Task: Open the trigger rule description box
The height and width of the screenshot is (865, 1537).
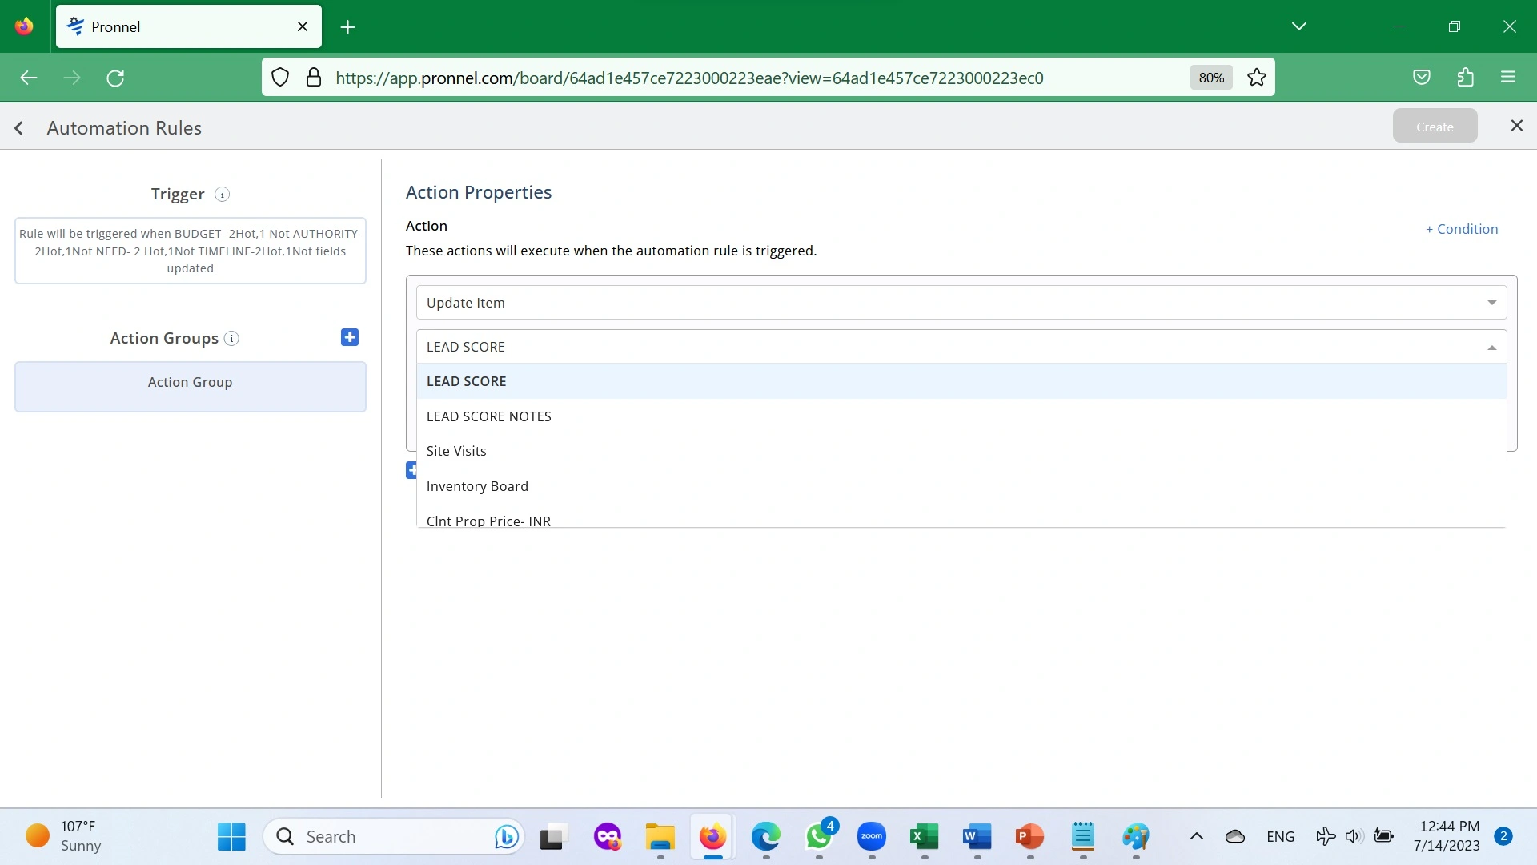Action: pos(191,251)
